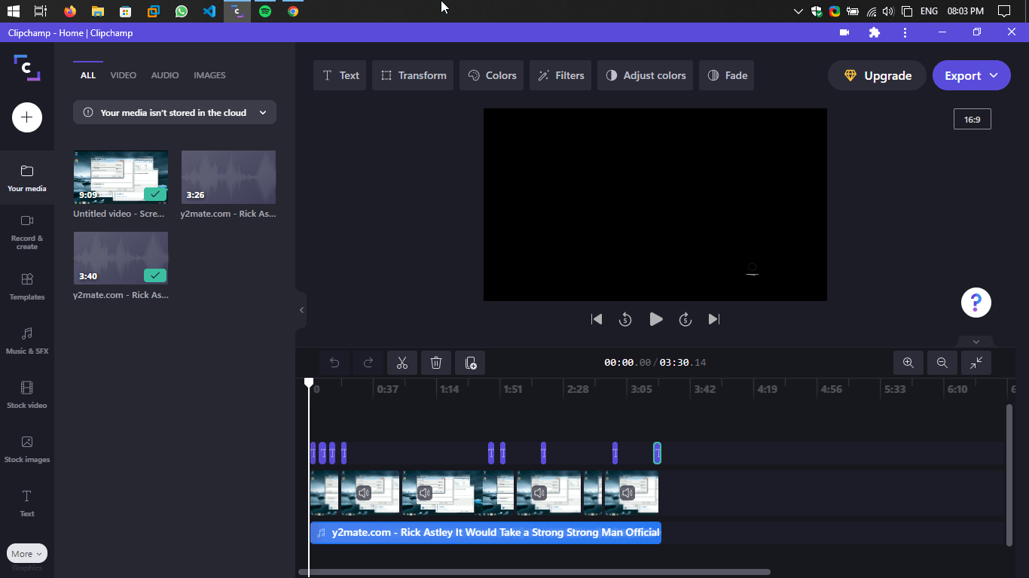Click the vertical timeline scrollbar

1009,474
